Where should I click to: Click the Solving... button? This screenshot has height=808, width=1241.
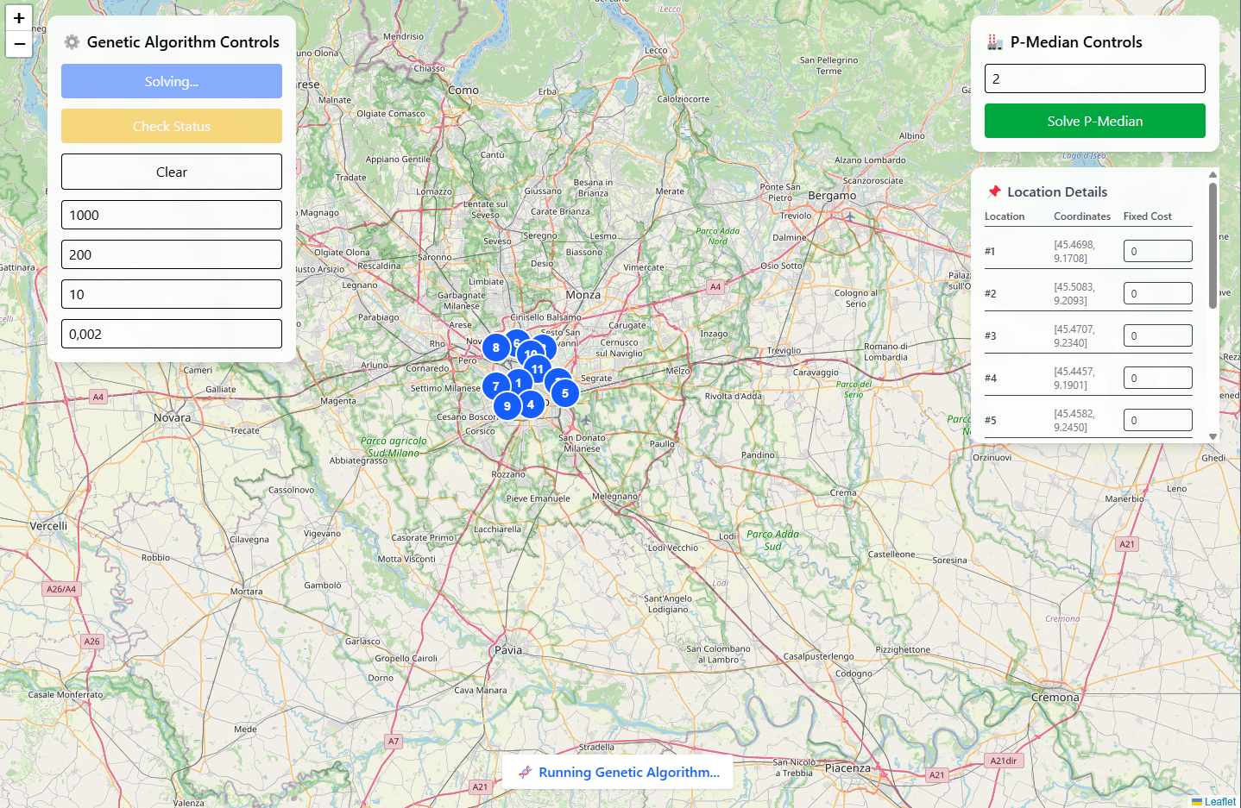coord(172,81)
